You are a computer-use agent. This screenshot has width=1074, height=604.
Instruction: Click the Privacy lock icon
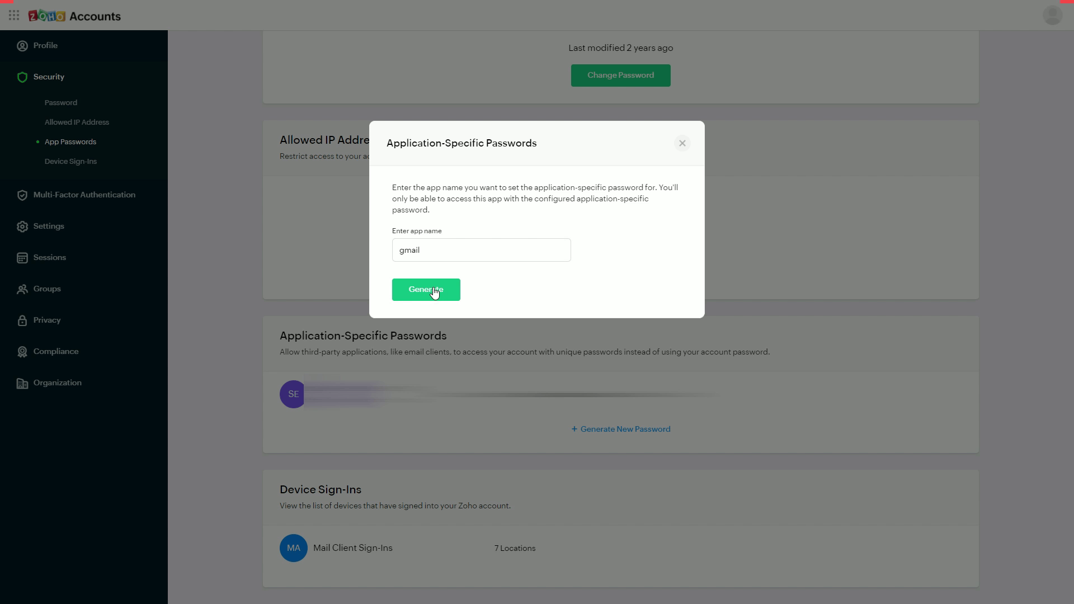click(x=22, y=320)
